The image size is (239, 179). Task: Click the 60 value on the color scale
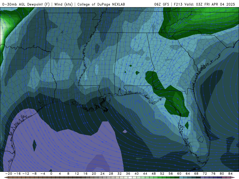click(179, 174)
